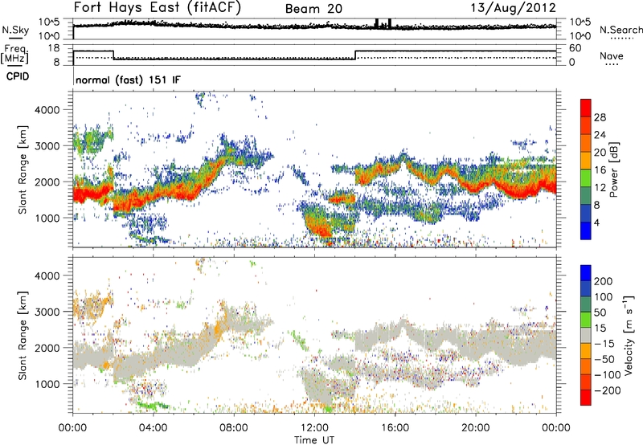This screenshot has width=643, height=445.
Task: Click the '2000' tick in the velocity panel
Action: (47, 348)
